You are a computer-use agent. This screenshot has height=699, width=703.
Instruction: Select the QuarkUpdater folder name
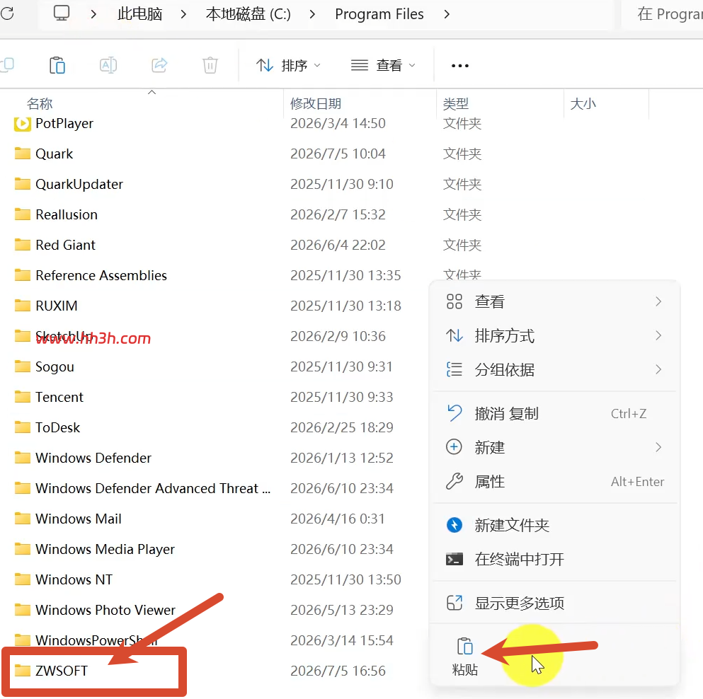[x=79, y=184]
